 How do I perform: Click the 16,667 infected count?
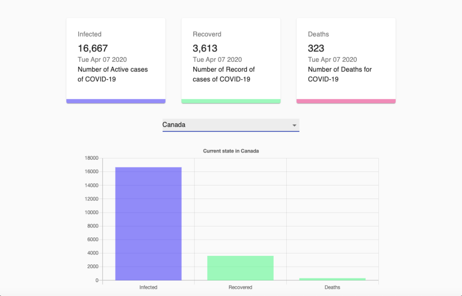tap(93, 48)
